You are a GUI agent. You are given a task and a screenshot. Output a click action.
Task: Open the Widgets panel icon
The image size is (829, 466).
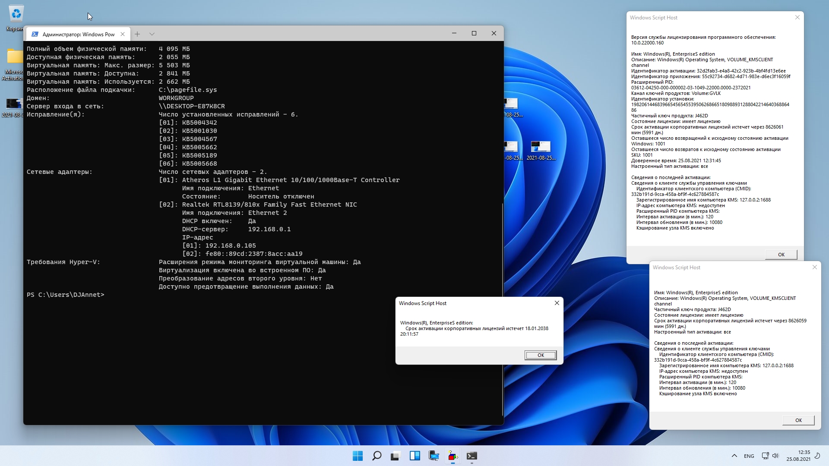coord(415,456)
